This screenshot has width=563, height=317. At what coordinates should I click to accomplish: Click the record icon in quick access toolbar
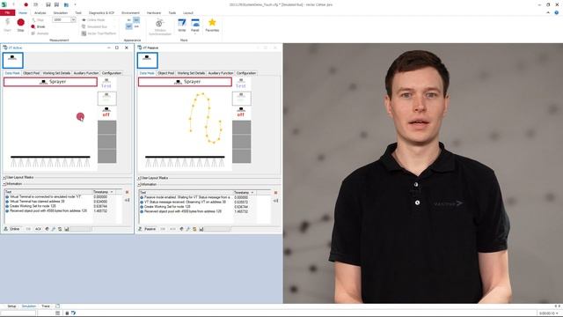coord(26,4)
